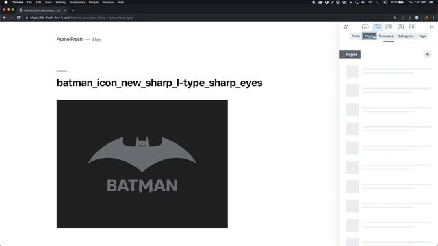Open the Wi-Fi status menu
Image resolution: width=438 pixels, height=246 pixels.
370,2
